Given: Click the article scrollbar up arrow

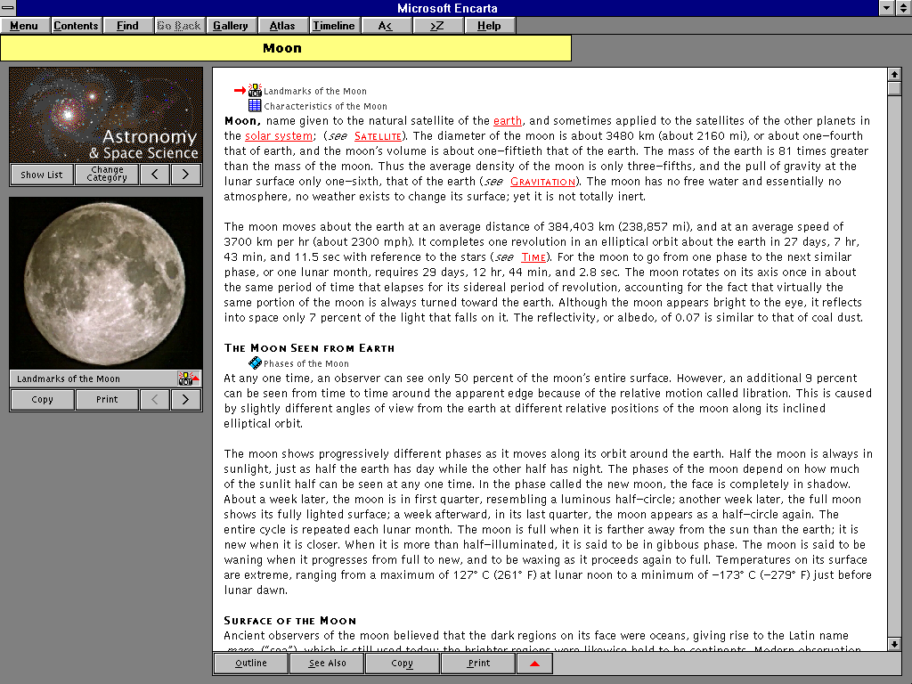Looking at the screenshot, I should point(894,74).
